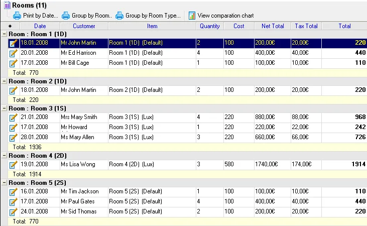The image size is (367, 226).
Task: Select customer cell Mr Tim Jackson
Action: pos(84,191)
